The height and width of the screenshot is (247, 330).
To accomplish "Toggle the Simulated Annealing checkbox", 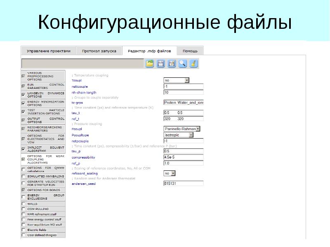I will tap(23, 176).
